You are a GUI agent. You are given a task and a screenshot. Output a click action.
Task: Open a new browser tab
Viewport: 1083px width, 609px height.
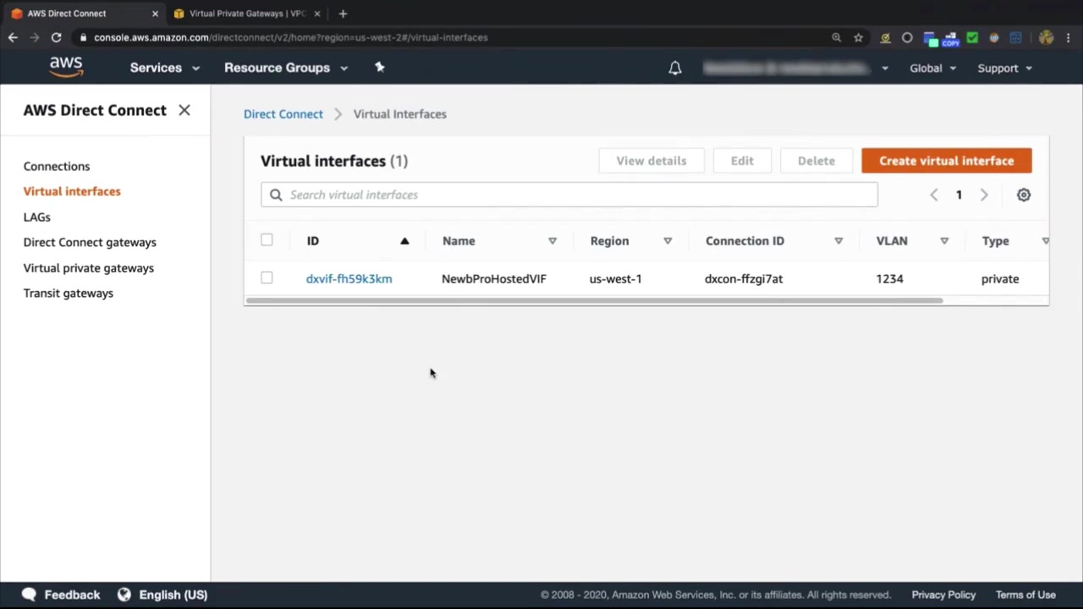pos(343,14)
